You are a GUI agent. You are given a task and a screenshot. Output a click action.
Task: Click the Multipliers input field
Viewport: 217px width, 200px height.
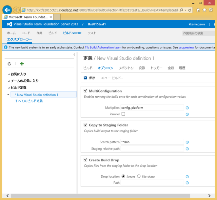pos(152,107)
